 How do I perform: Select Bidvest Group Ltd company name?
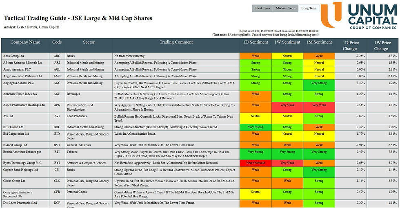pyautogui.click(x=15, y=145)
